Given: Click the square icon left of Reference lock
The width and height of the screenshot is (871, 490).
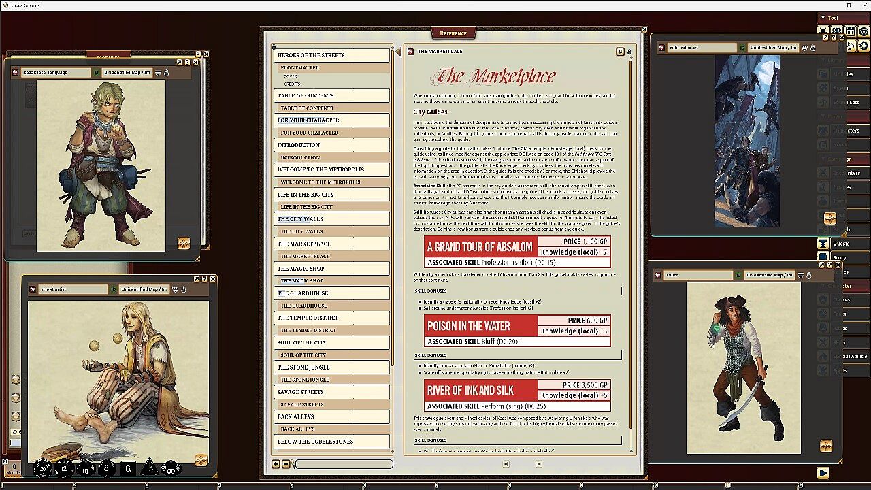Looking at the screenshot, I should coord(620,52).
